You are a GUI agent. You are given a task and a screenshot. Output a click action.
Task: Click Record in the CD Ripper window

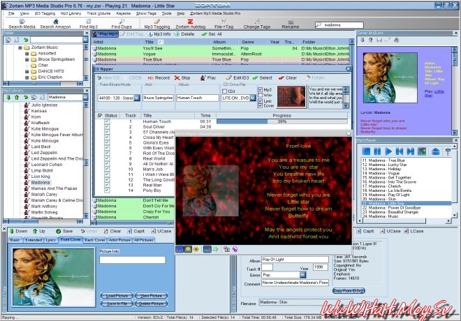pos(159,78)
